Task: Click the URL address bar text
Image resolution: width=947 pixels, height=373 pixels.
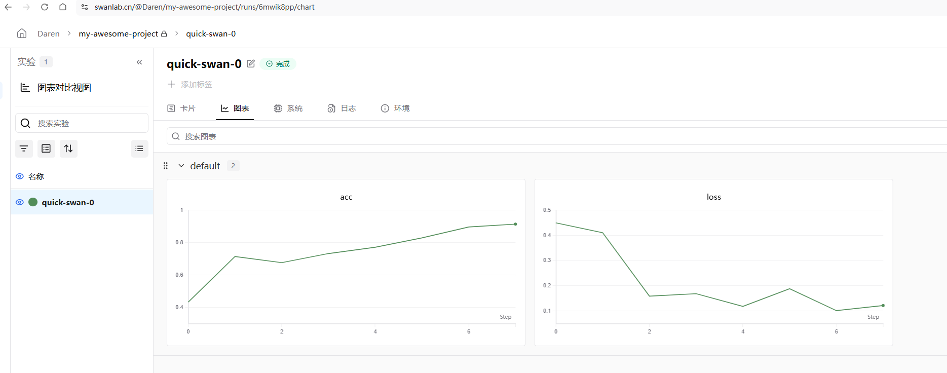Action: [204, 7]
